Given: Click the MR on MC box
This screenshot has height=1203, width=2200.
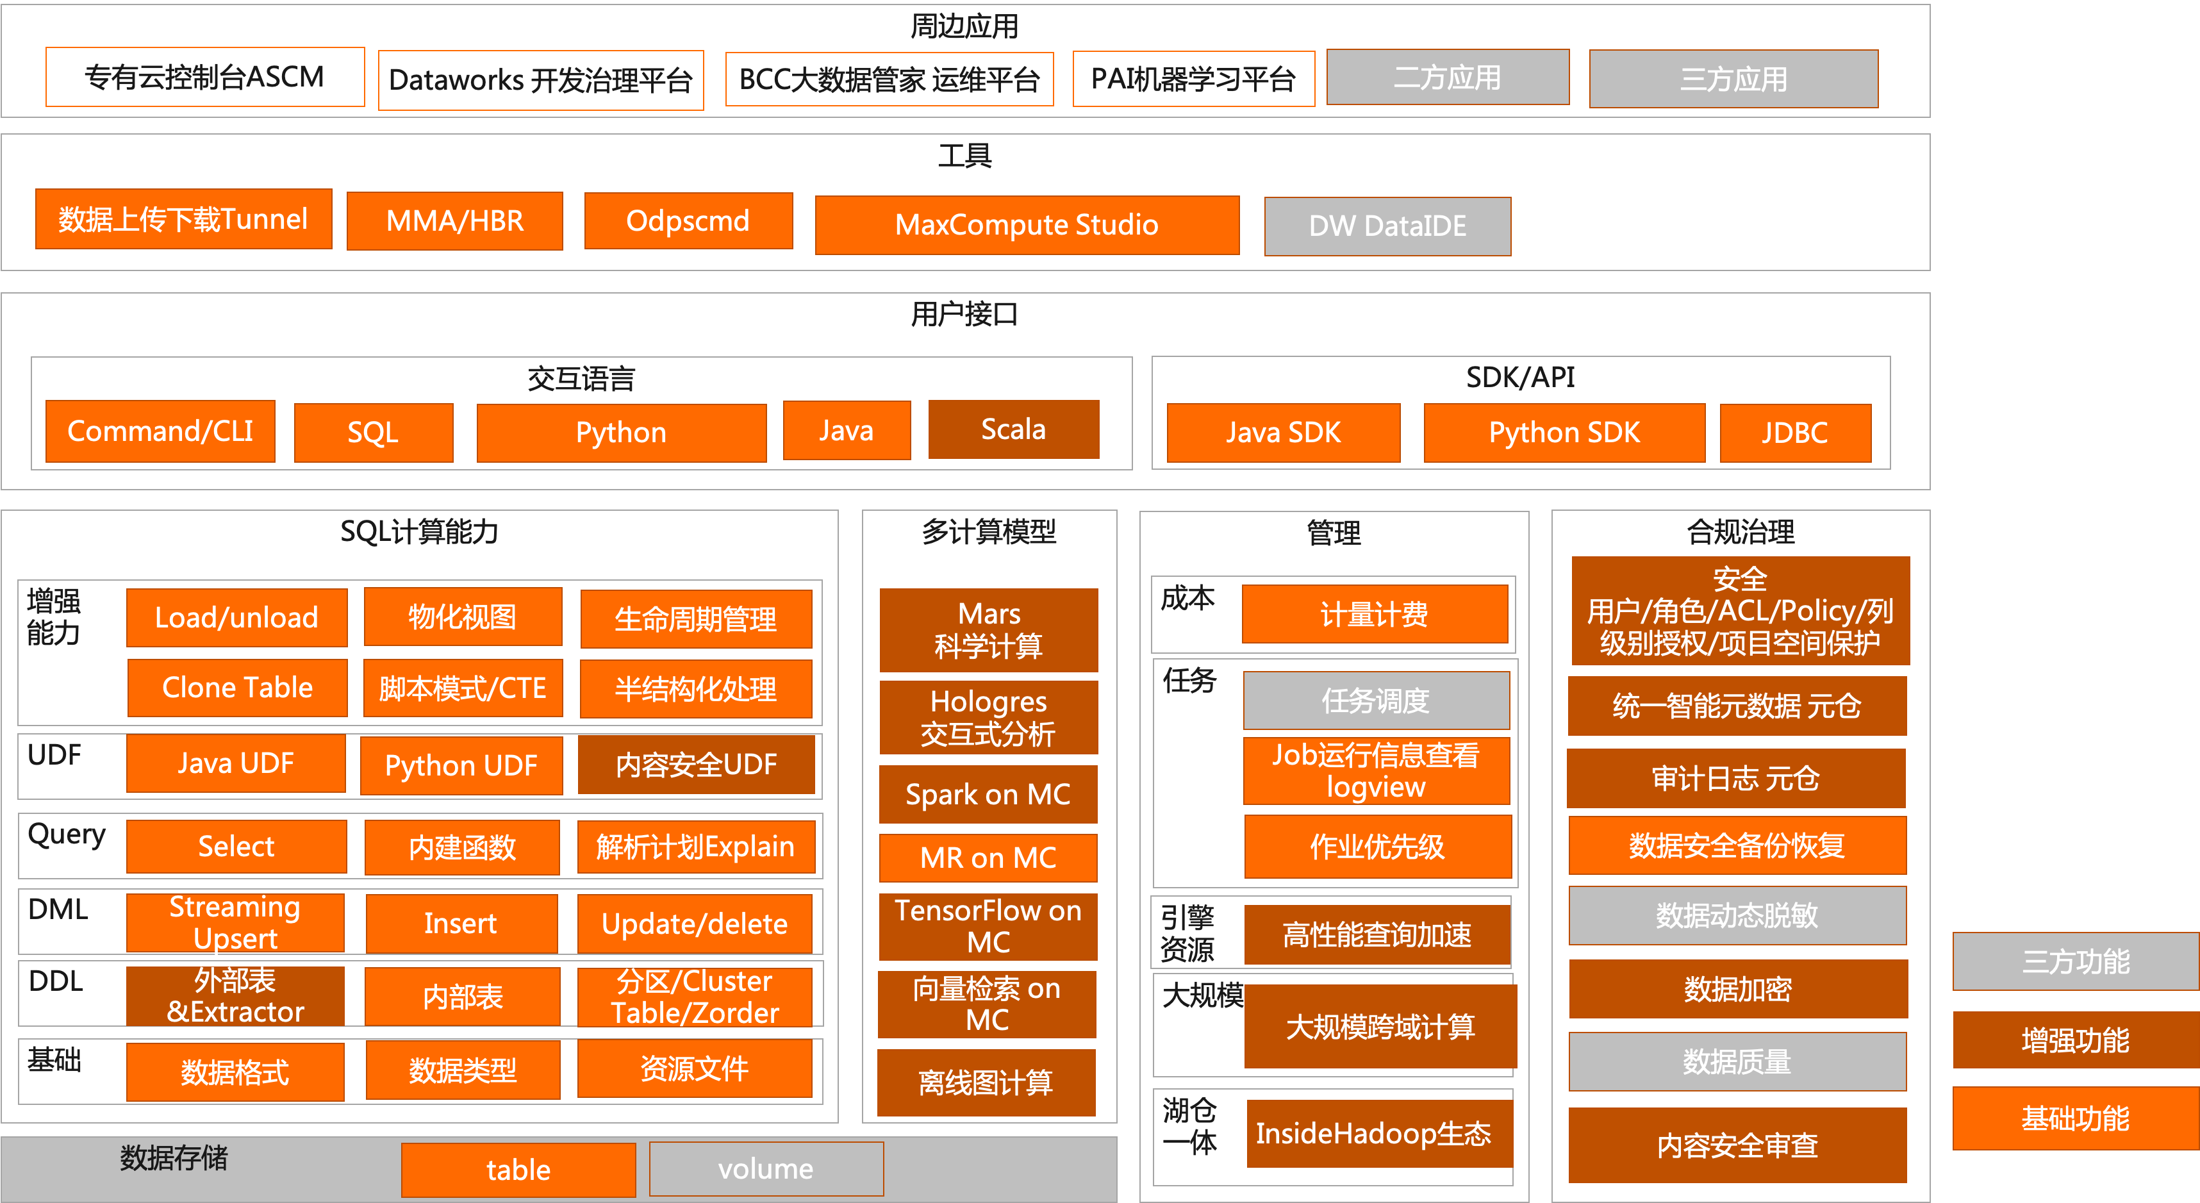Looking at the screenshot, I should click(988, 858).
